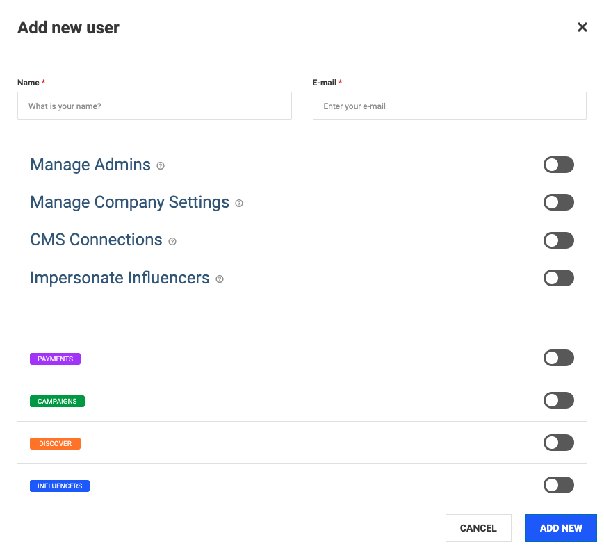Screen dimensions: 604x560
Task: Turn on Manage Company Settings switch
Action: (559, 202)
